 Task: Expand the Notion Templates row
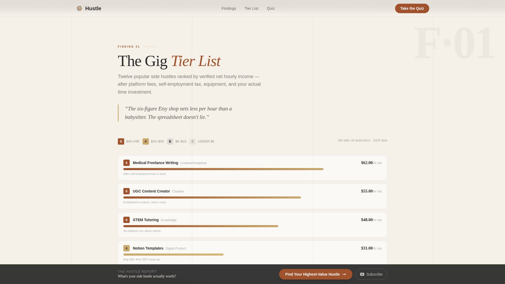coord(252,251)
